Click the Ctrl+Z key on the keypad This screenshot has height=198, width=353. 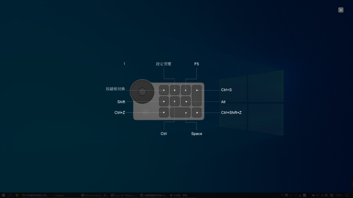point(164,112)
